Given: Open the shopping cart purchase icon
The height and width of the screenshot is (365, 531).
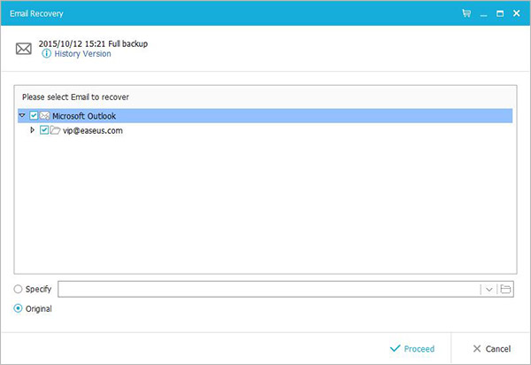Looking at the screenshot, I should click(x=466, y=13).
